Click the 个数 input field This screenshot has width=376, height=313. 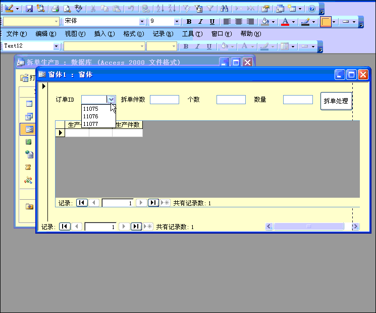[231, 100]
